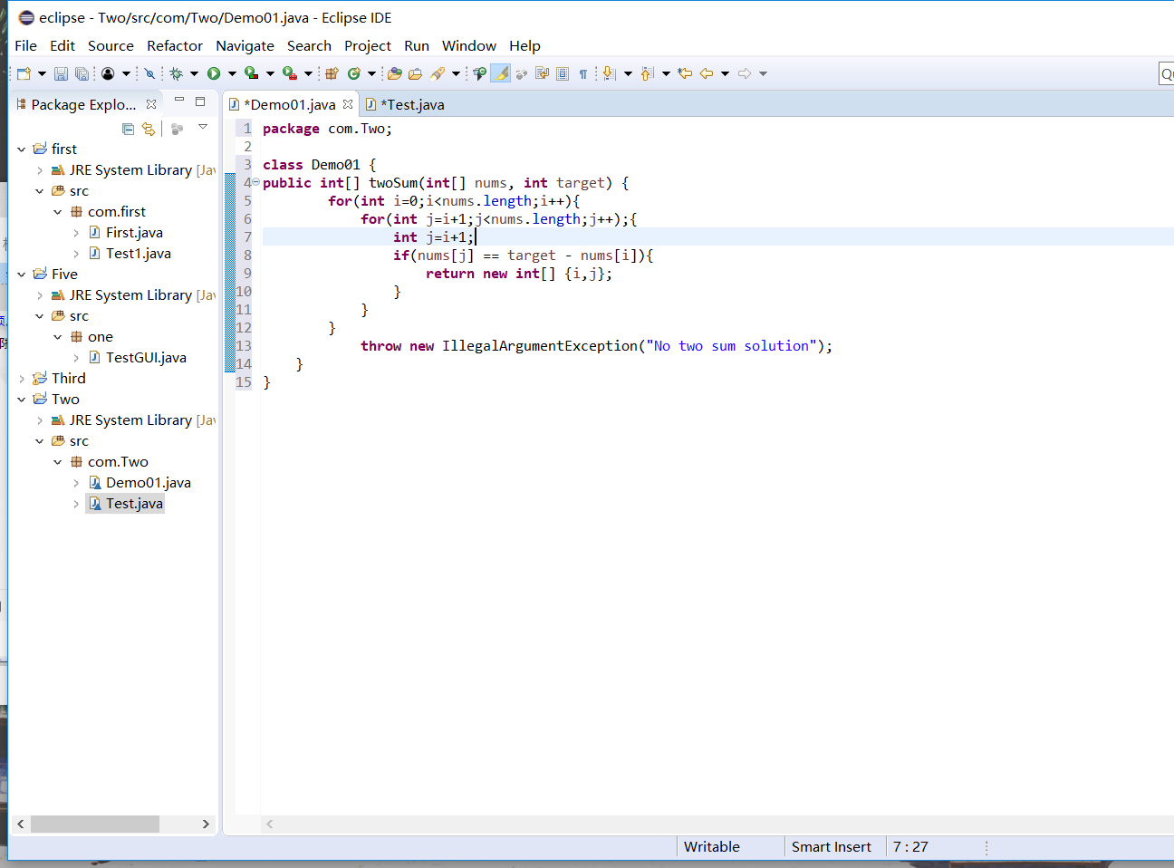Open the Debug button dropdown arrow
The image size is (1174, 868).
[194, 73]
